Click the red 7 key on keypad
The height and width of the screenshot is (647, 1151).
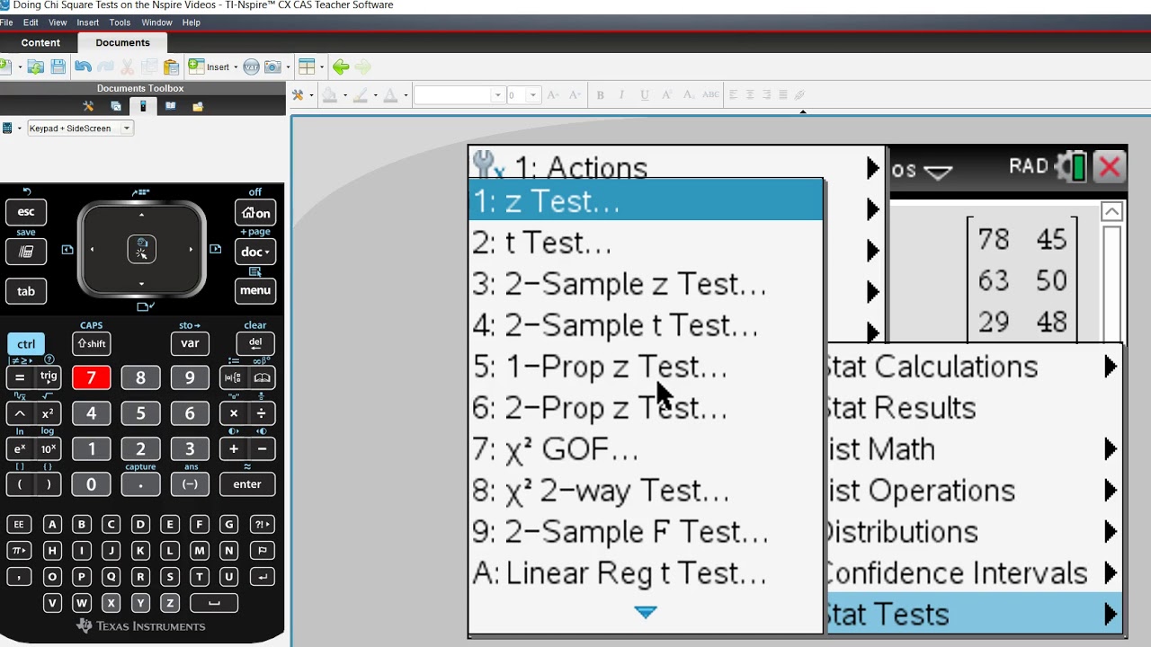pos(91,378)
